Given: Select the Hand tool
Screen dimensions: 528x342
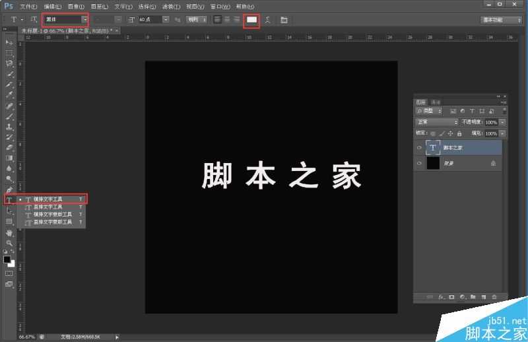Looking at the screenshot, I should (x=9, y=233).
